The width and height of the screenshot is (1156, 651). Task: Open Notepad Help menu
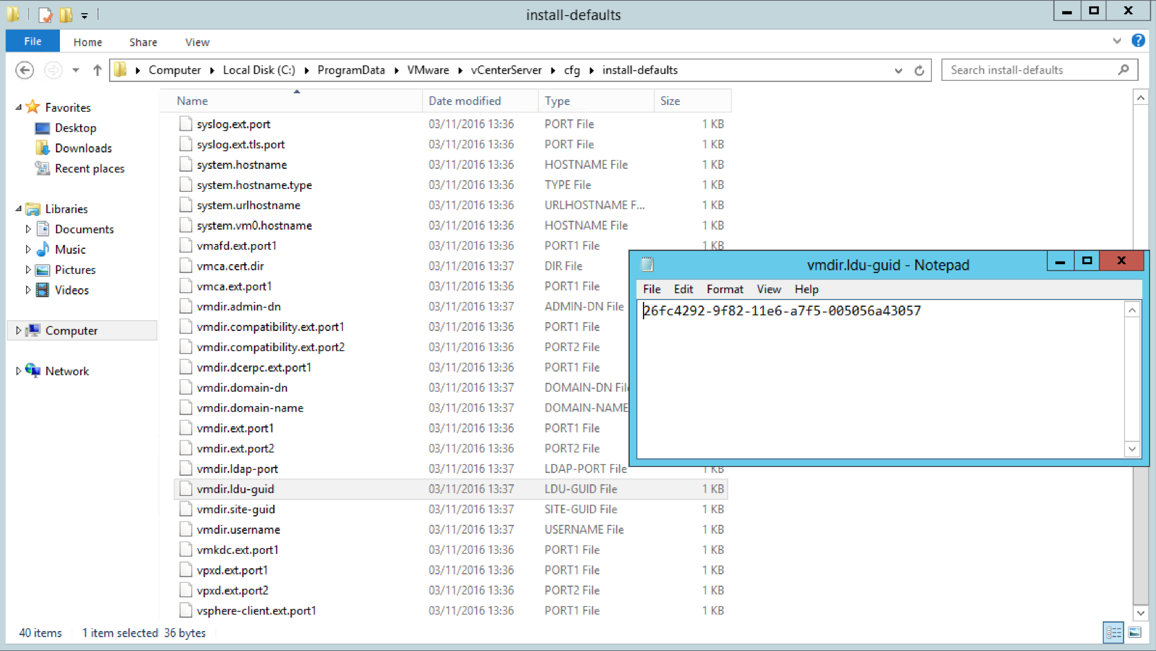(806, 289)
